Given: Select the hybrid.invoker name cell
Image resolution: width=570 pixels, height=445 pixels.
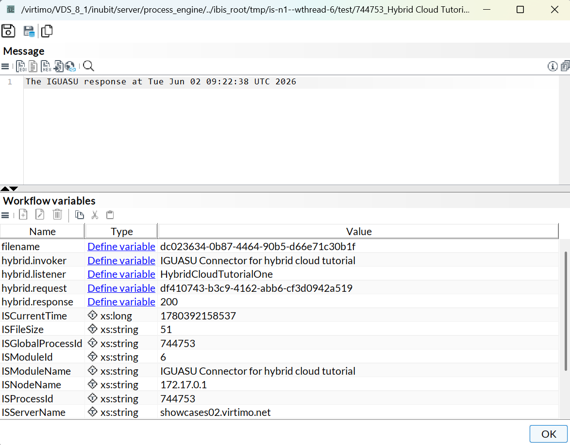Looking at the screenshot, I should [x=42, y=261].
